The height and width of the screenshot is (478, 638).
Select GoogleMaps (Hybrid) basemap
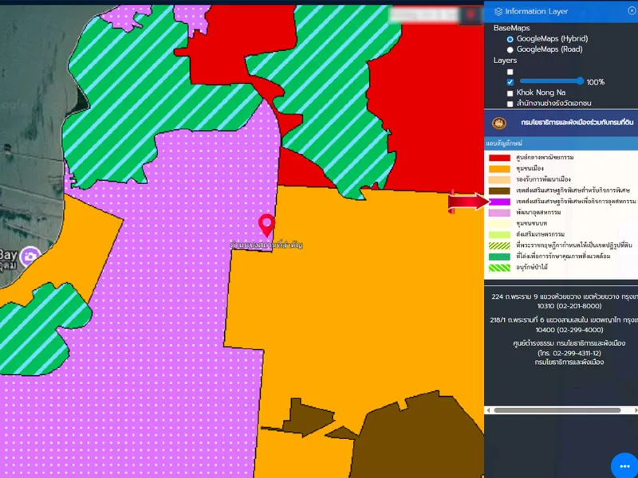(510, 39)
